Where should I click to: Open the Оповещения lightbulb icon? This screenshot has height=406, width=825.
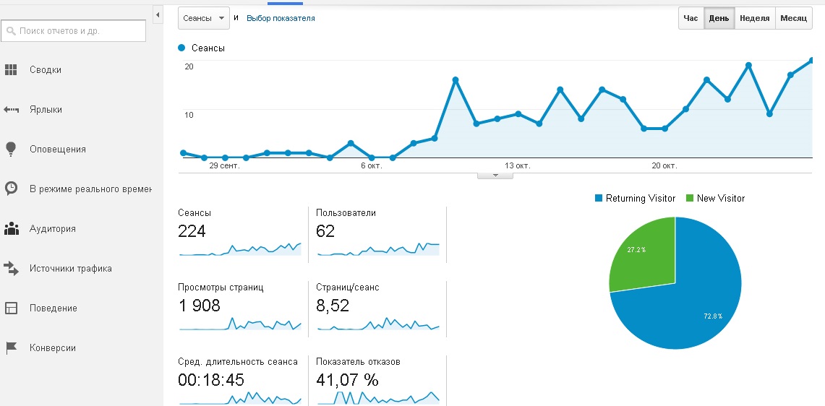click(x=11, y=149)
